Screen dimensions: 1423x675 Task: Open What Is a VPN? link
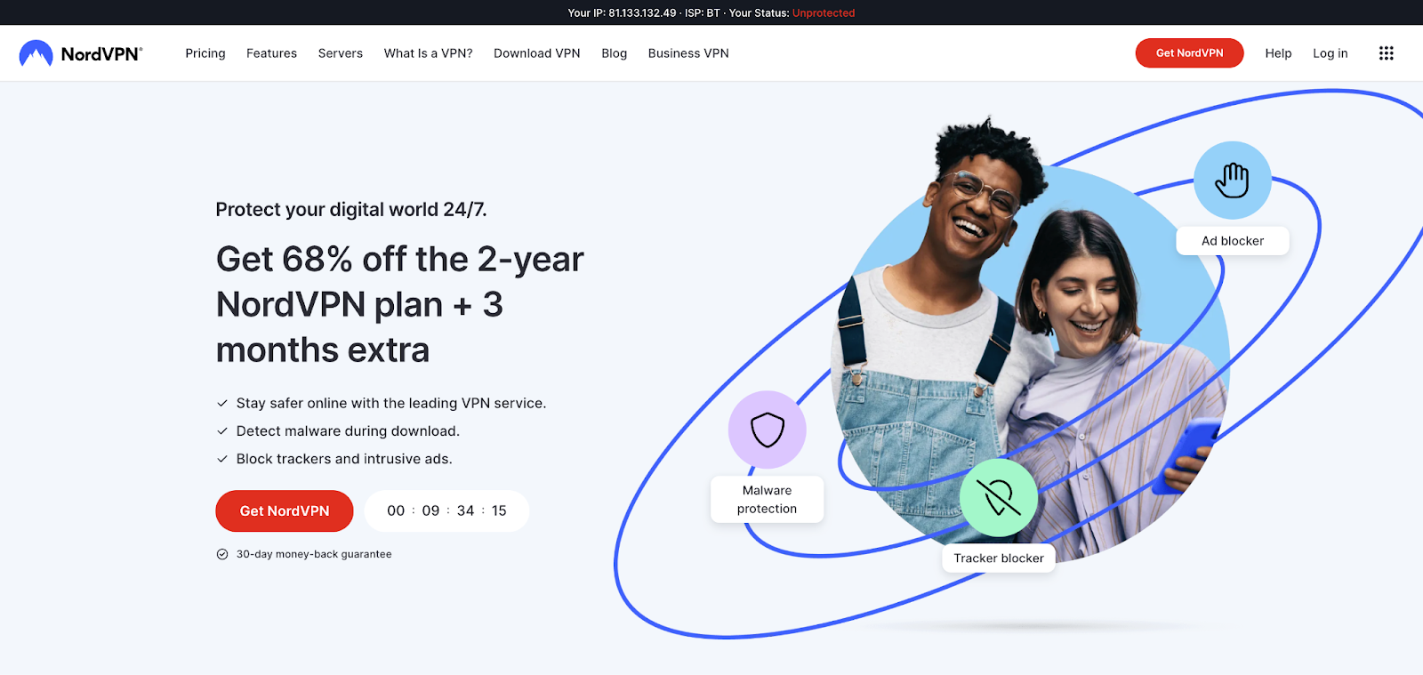coord(429,53)
